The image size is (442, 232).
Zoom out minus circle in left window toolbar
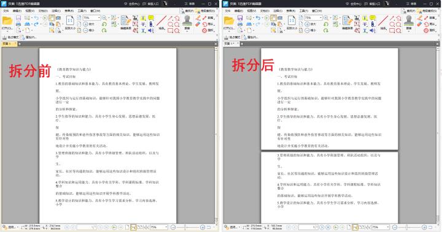click(x=85, y=31)
